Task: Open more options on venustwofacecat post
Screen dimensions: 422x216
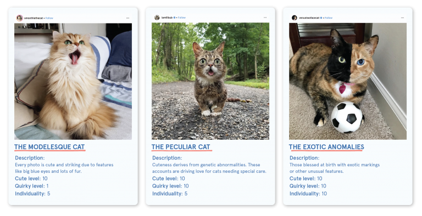Action: click(x=402, y=18)
